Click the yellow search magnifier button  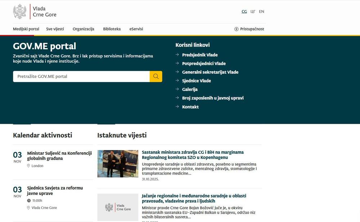click(156, 76)
